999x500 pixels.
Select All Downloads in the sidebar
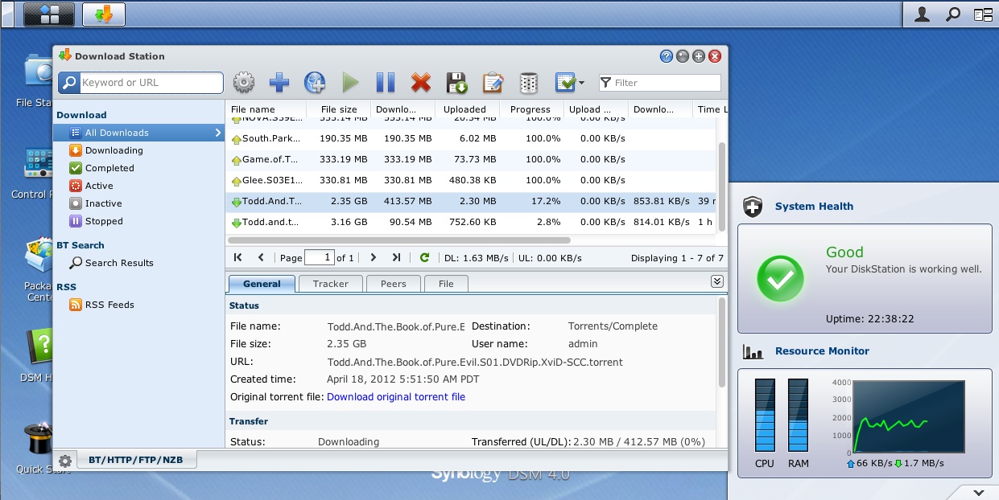[139, 133]
